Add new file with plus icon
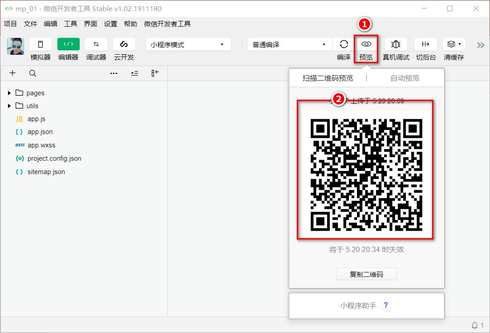Image resolution: width=490 pixels, height=333 pixels. [12, 73]
